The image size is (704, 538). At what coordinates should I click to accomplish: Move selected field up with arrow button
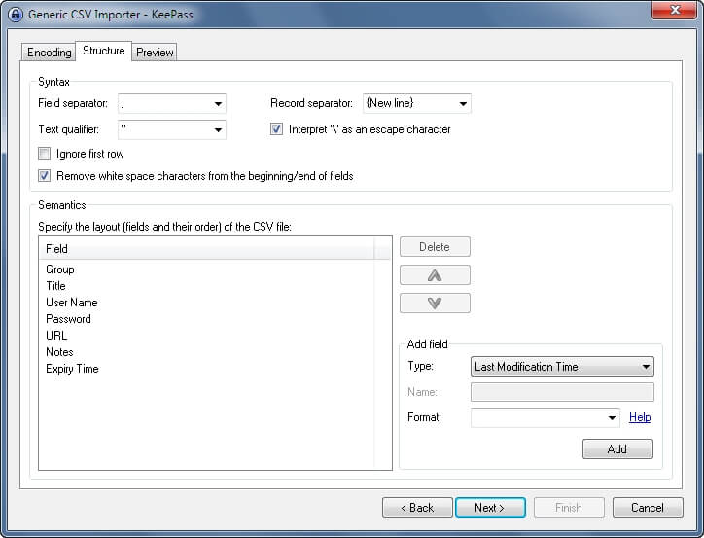(435, 275)
